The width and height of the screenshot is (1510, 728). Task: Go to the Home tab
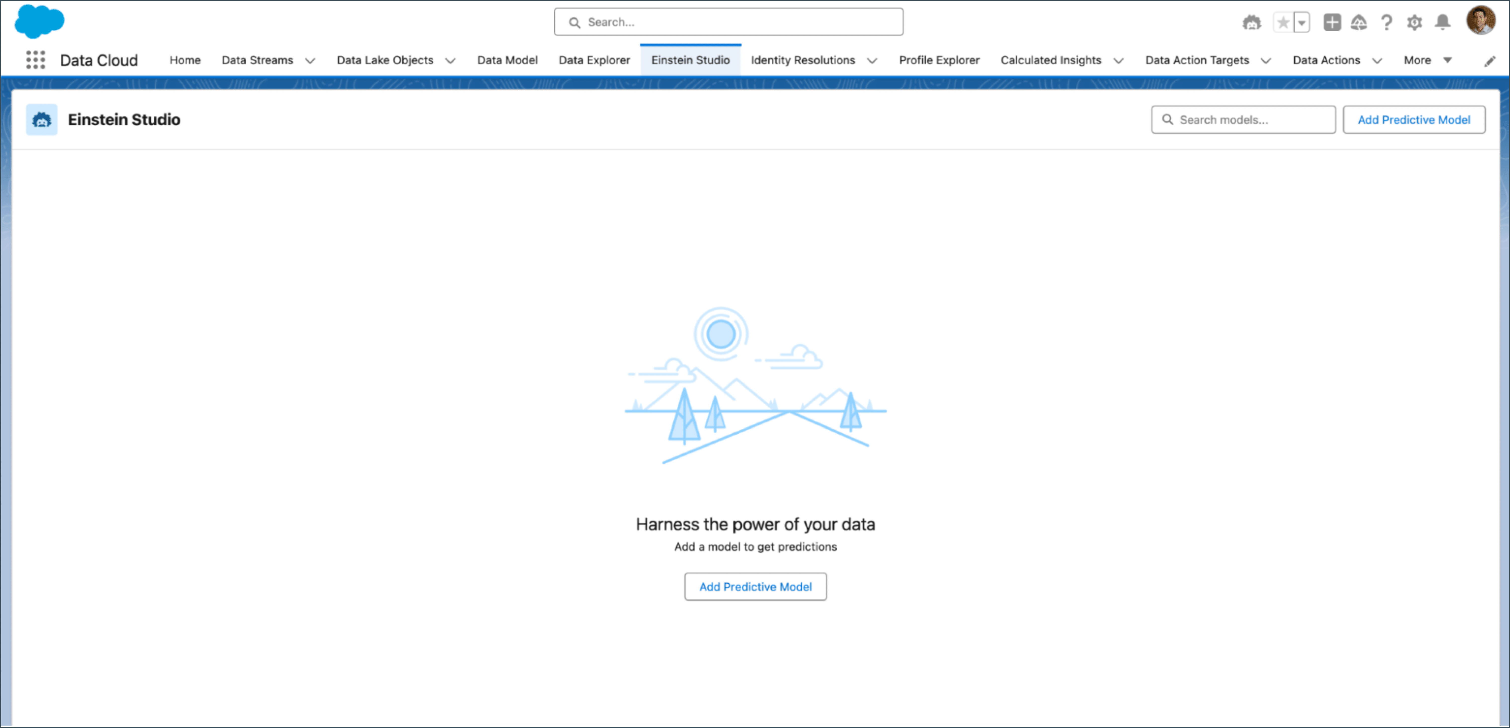(x=185, y=60)
